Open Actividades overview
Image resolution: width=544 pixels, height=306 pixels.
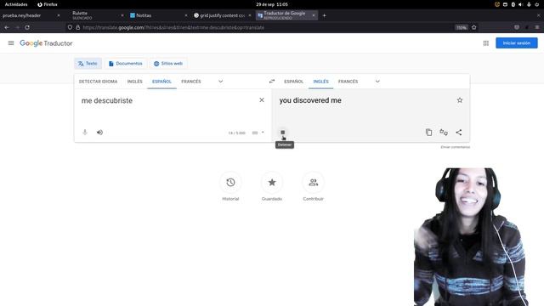click(x=16, y=4)
